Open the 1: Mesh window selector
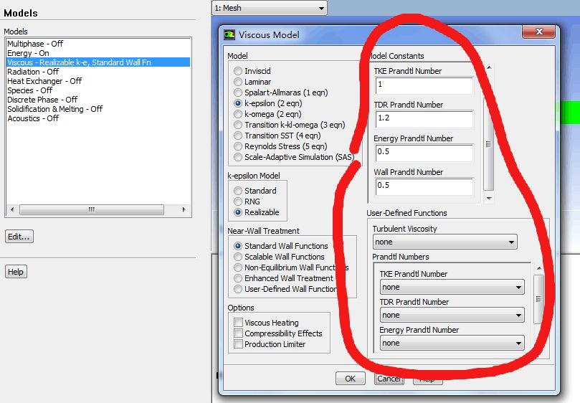 point(270,8)
